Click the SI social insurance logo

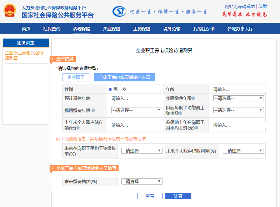click(x=119, y=11)
